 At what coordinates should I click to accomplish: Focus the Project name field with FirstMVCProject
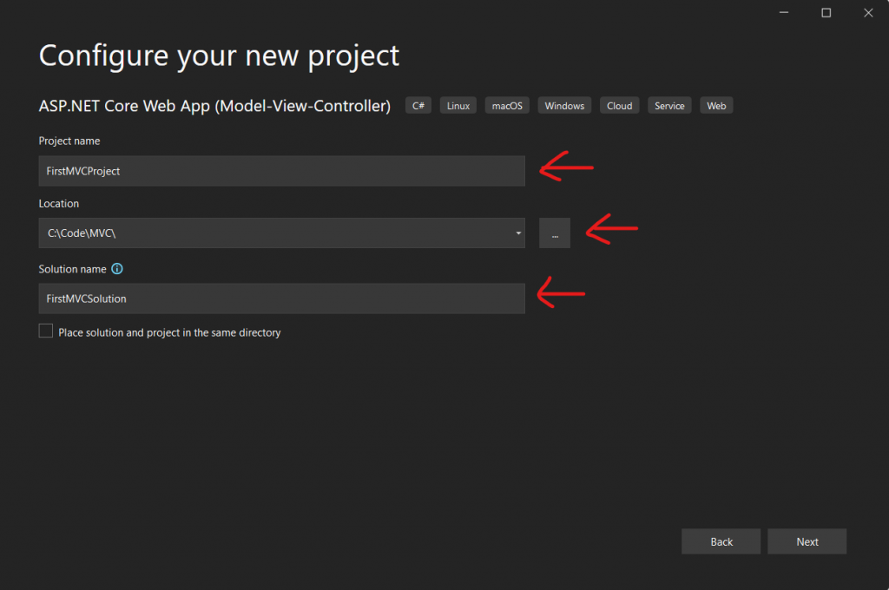281,171
